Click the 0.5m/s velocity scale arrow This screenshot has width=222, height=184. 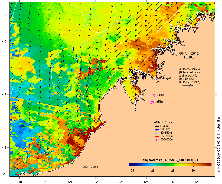pos(188,85)
